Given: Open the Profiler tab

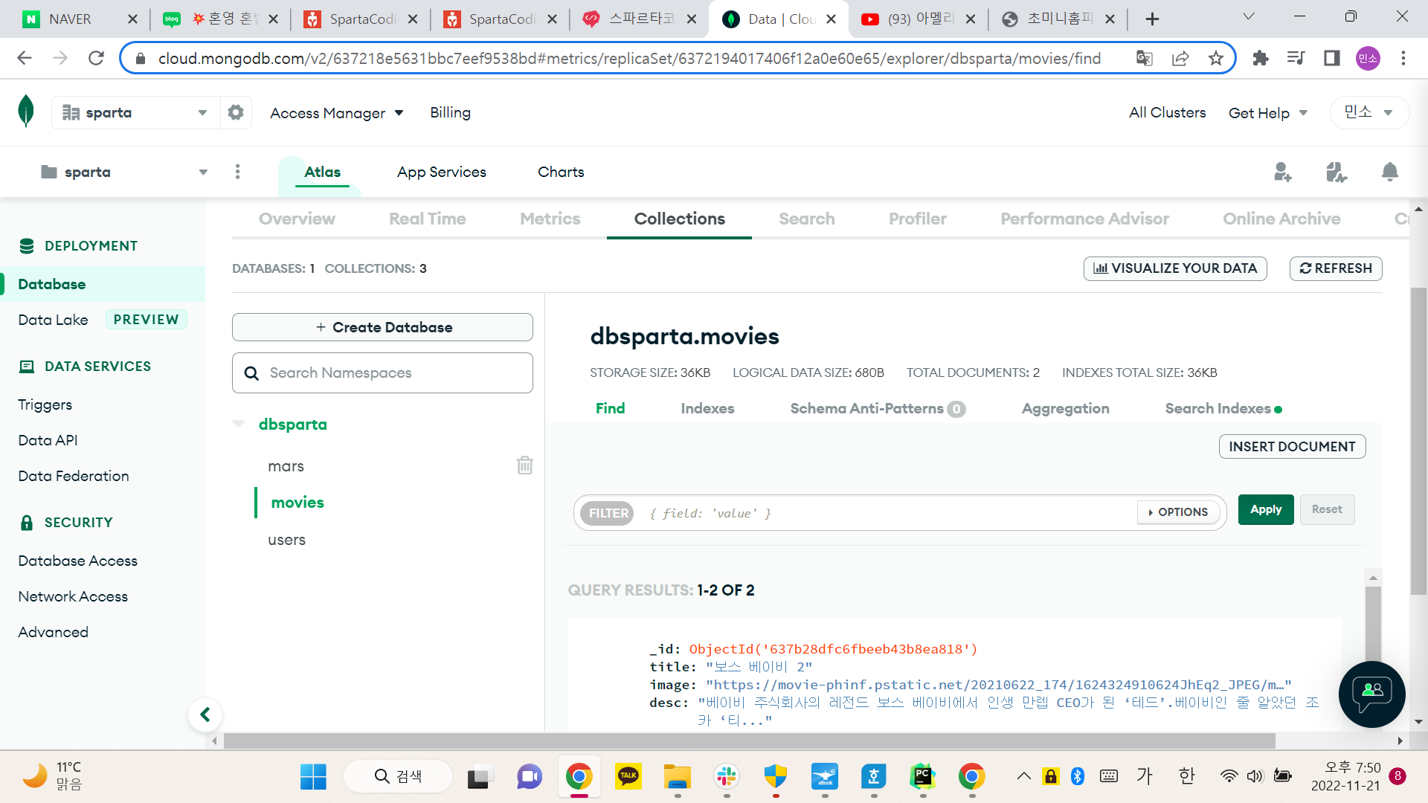Looking at the screenshot, I should click(918, 219).
